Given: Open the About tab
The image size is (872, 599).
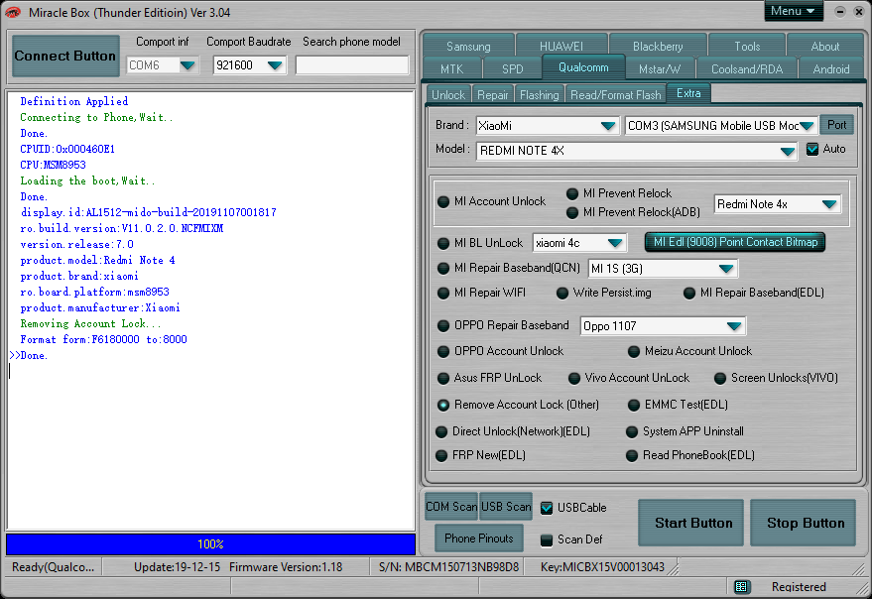Looking at the screenshot, I should 824,47.
